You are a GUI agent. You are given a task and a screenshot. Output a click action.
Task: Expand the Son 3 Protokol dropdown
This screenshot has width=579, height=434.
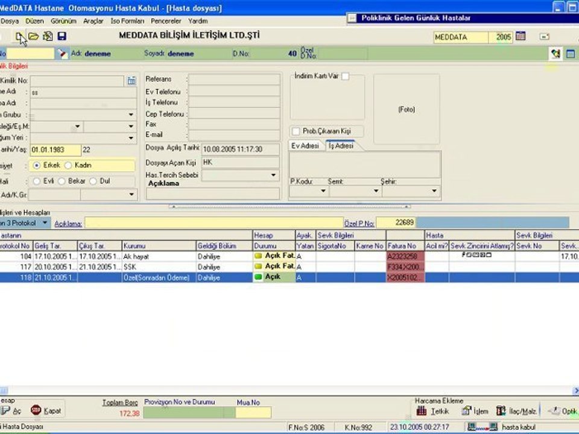45,222
